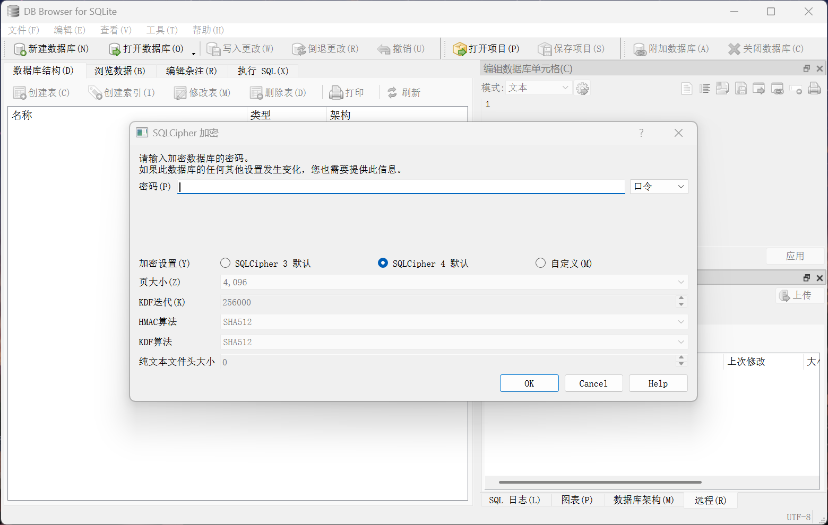Click the 打印 (Print) icon in structure toolbar

[336, 93]
